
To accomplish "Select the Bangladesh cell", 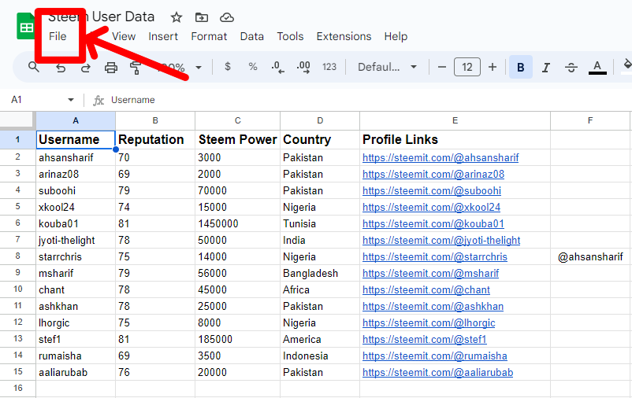I will tap(320, 273).
